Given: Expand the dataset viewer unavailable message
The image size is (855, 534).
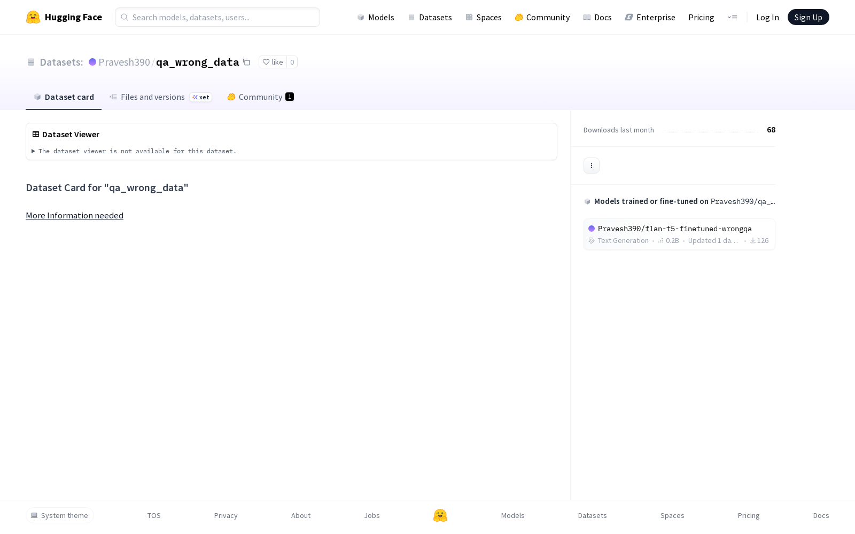Looking at the screenshot, I should (x=134, y=151).
